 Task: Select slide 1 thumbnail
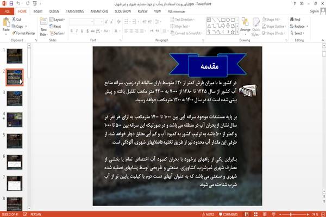15,56
